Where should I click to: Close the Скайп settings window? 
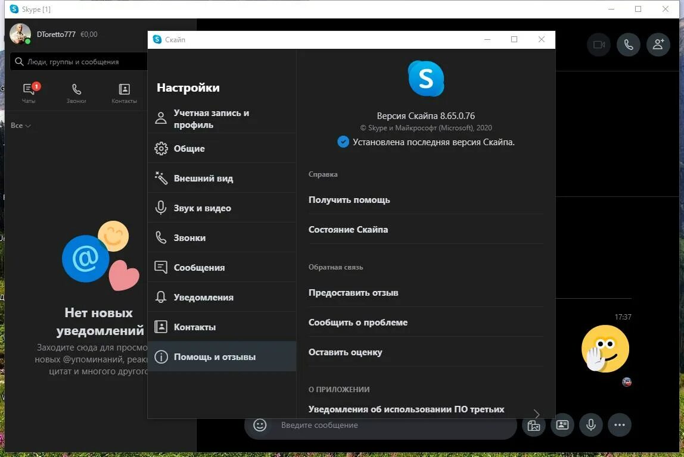(x=542, y=39)
